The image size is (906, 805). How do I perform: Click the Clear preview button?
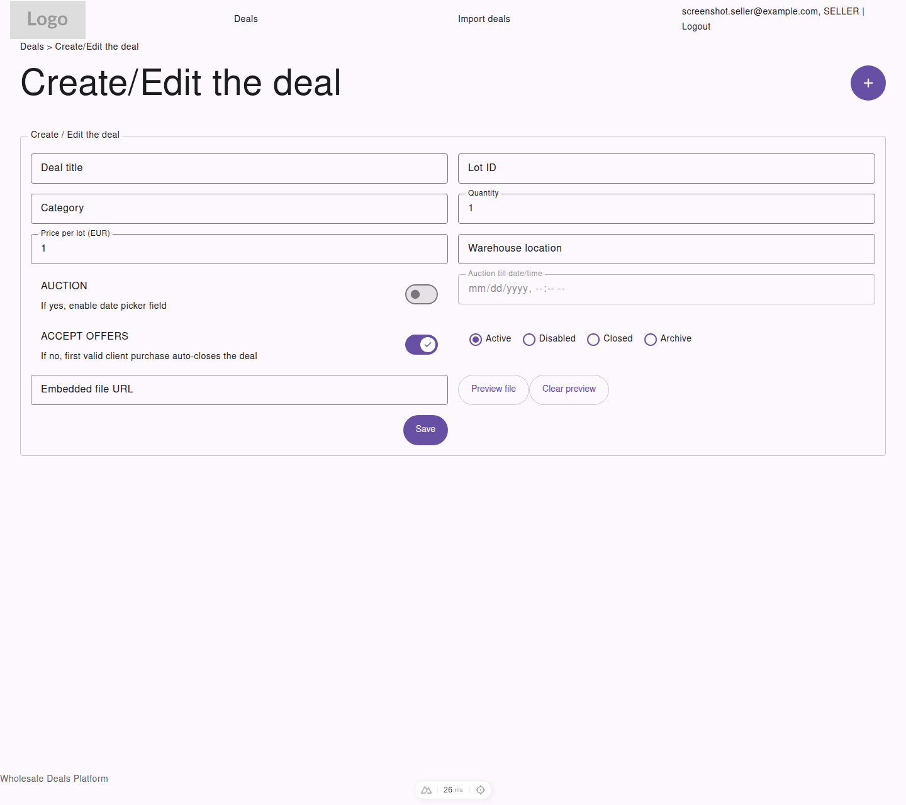tap(569, 389)
